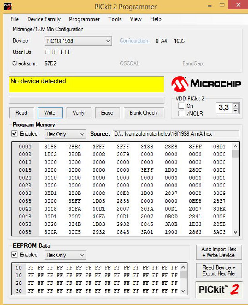Viewport: 248px width, 305px height.
Task: Click value 034B in row 0050
Action: tap(75, 224)
